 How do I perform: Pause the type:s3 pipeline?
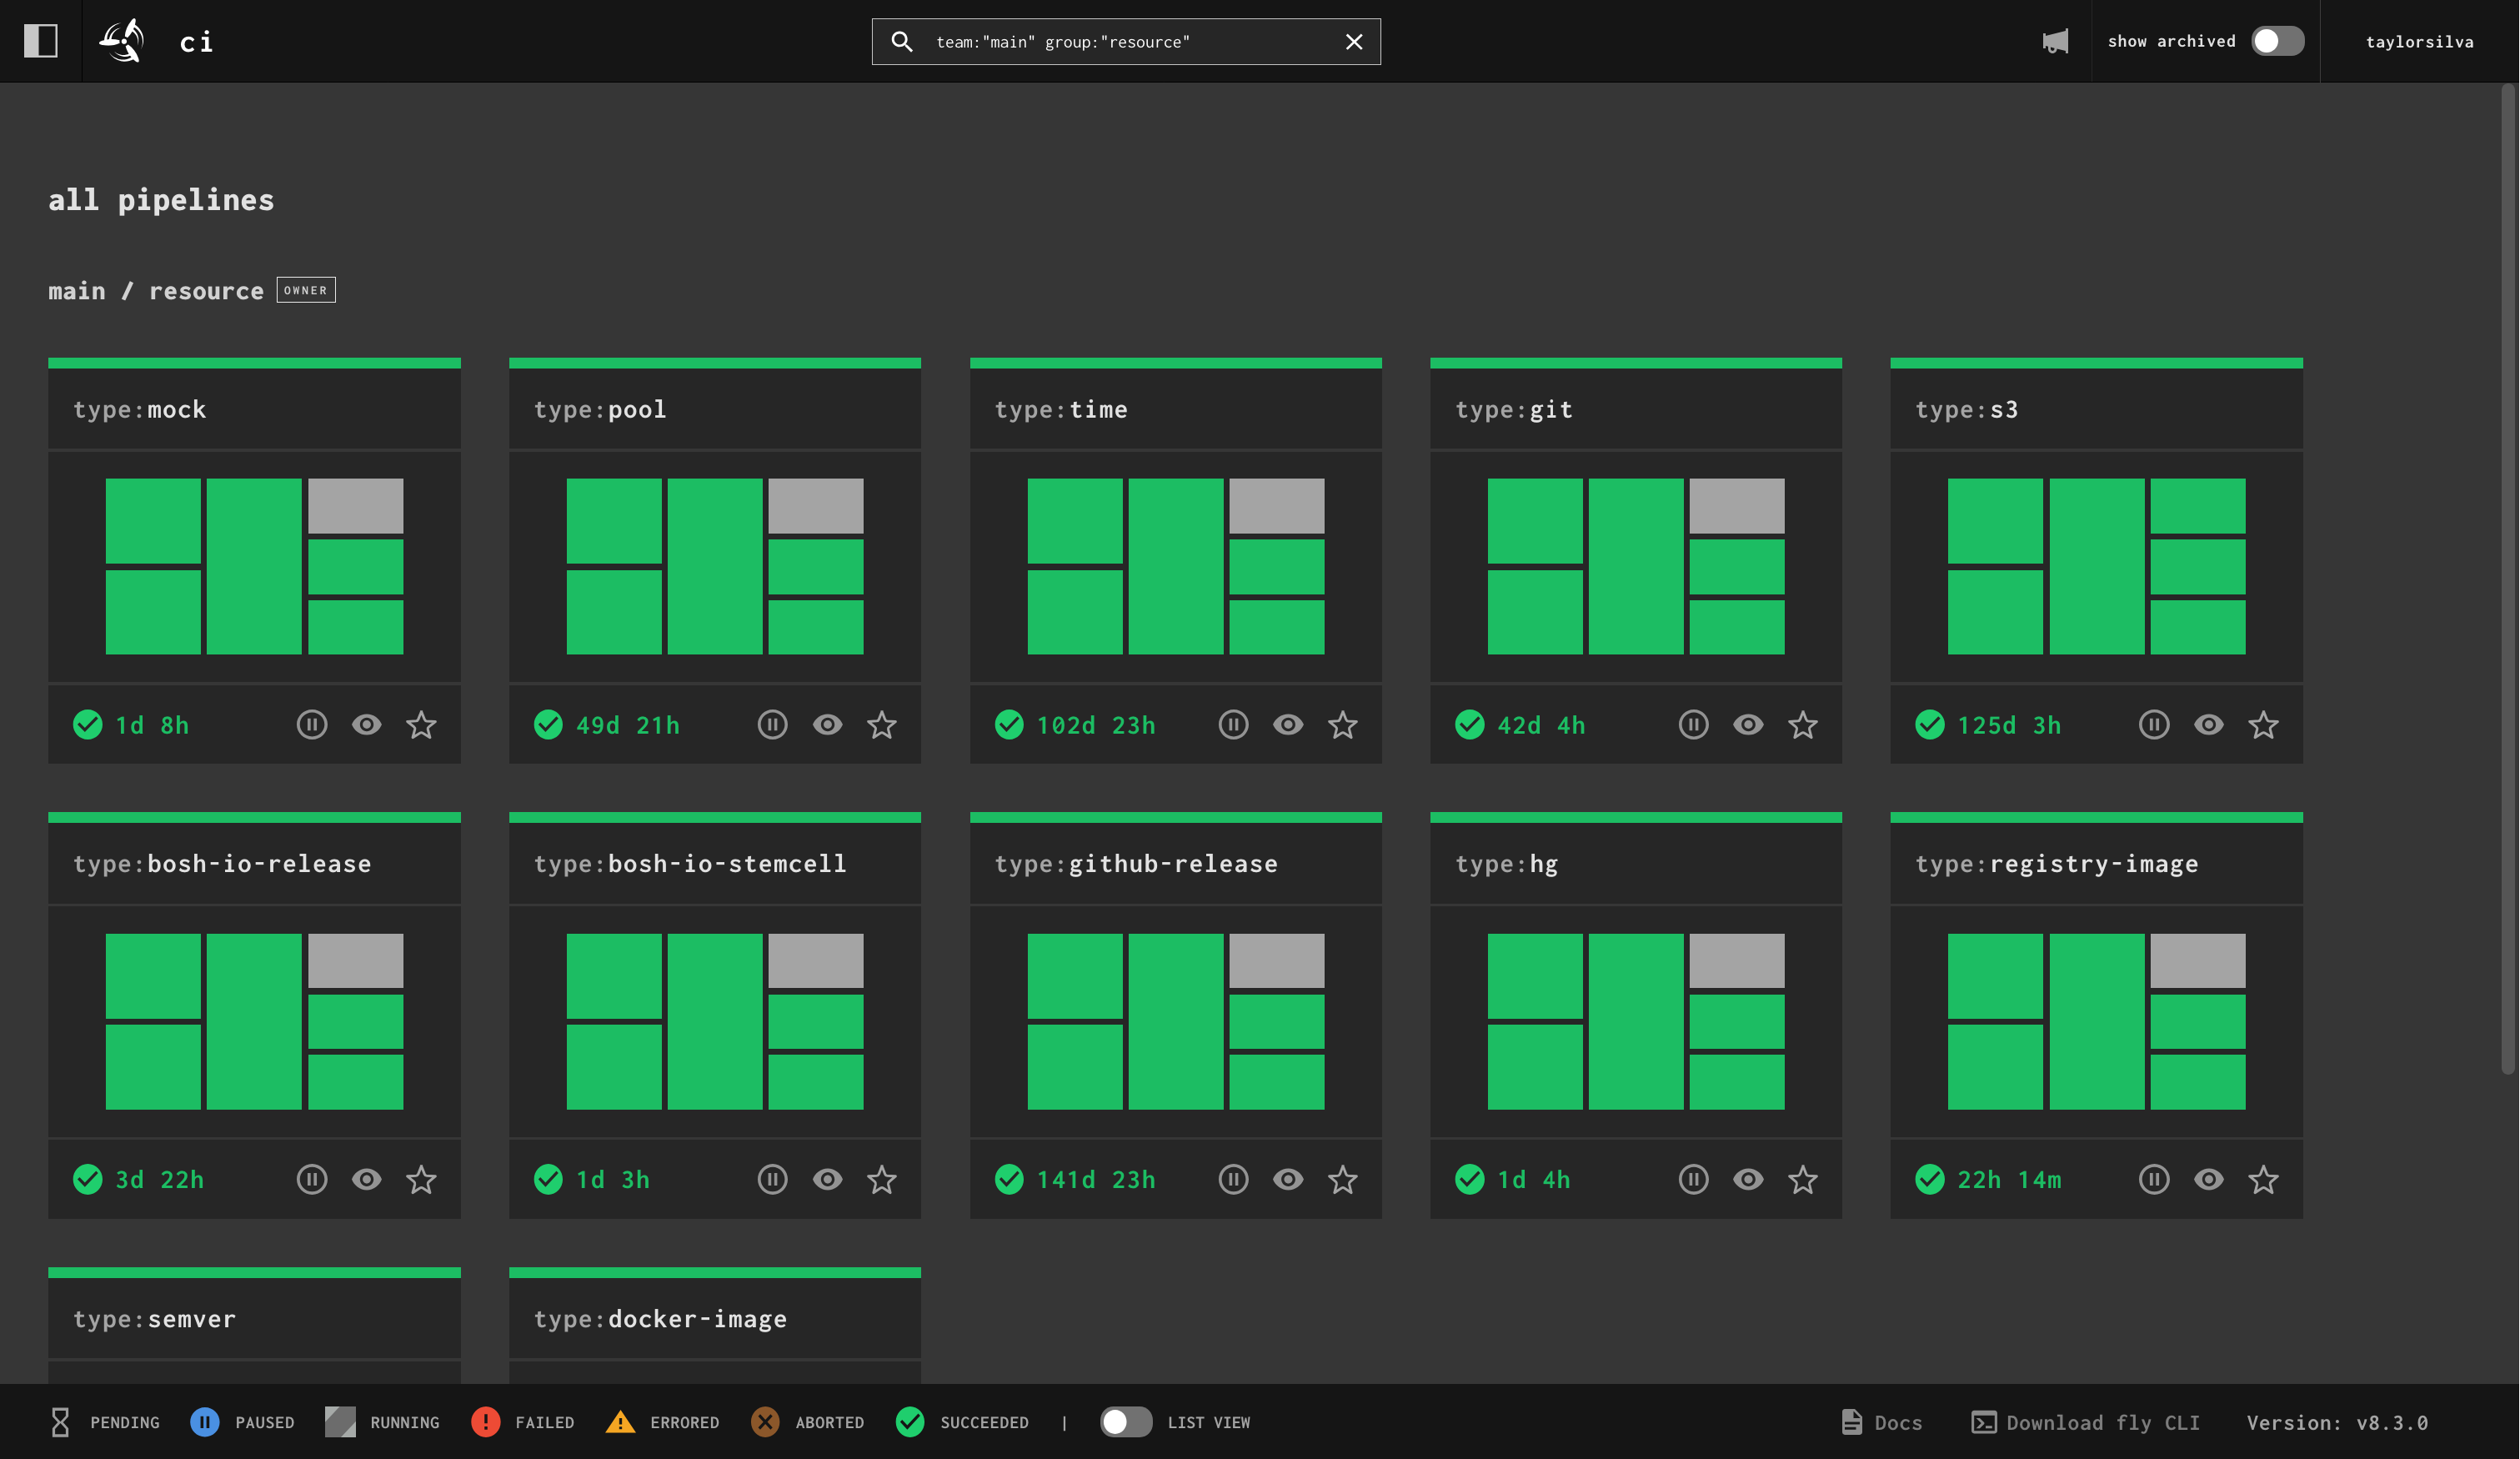pyautogui.click(x=2154, y=724)
